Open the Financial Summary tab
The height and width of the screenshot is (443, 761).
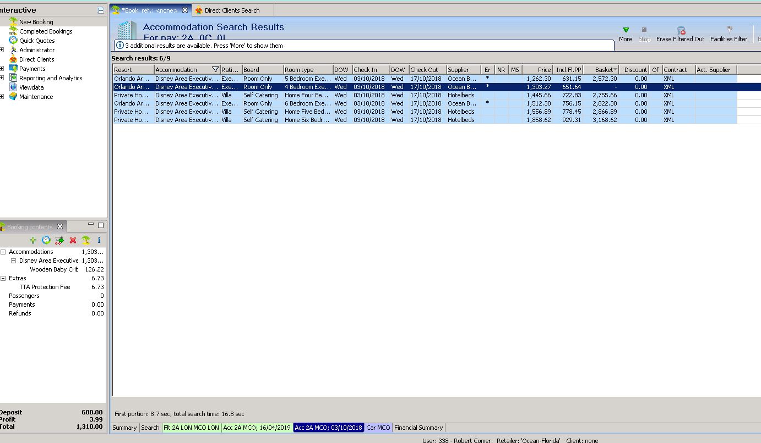(418, 428)
